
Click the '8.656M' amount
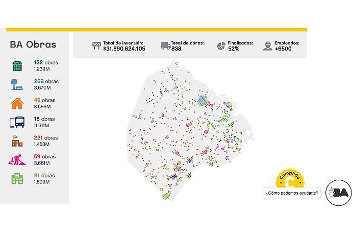pyautogui.click(x=42, y=107)
